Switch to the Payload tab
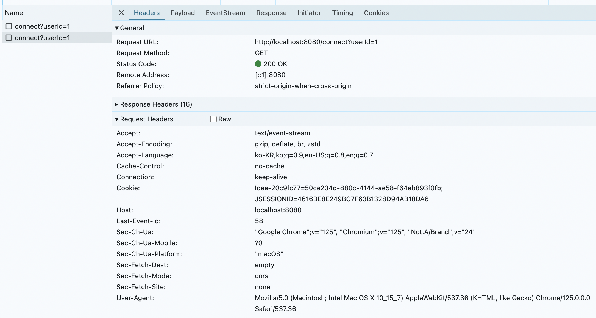 point(182,13)
